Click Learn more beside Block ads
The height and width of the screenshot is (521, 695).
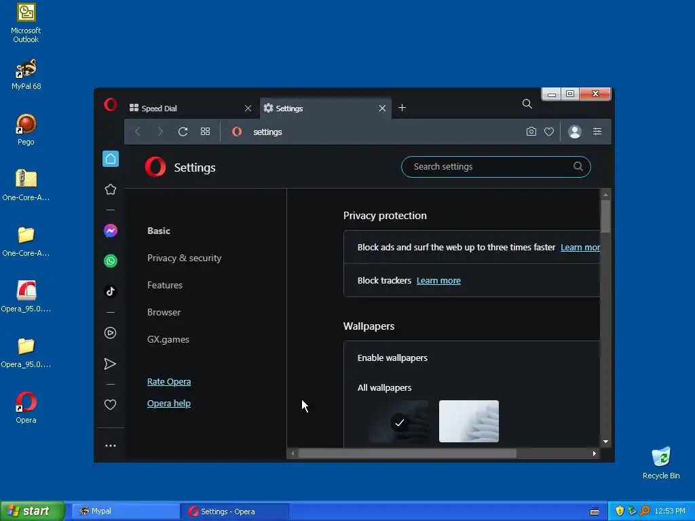click(580, 247)
